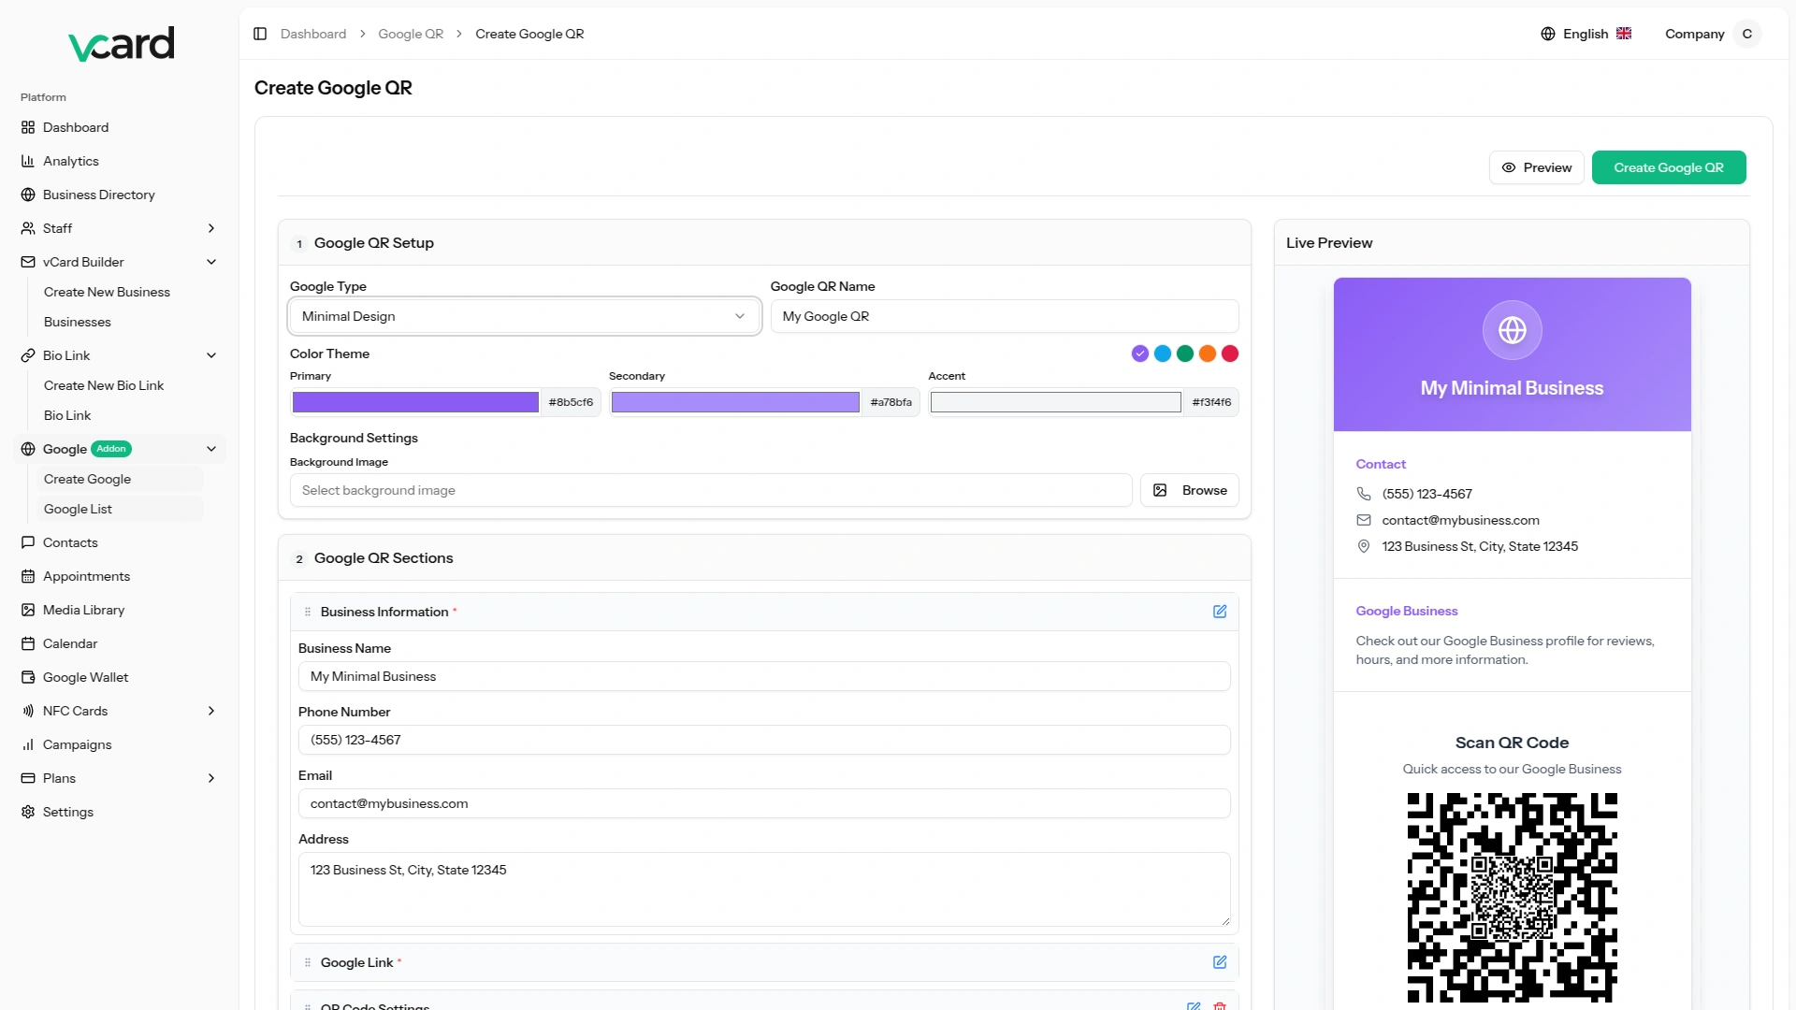Click the Create Google QR button

point(1668,167)
